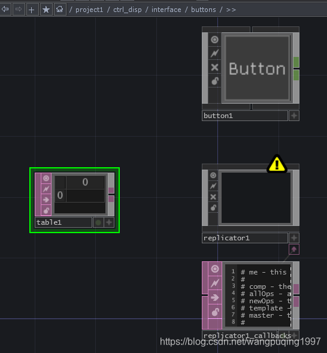Click code line '# comp - the'
The image size is (327, 353).
[x=265, y=286]
